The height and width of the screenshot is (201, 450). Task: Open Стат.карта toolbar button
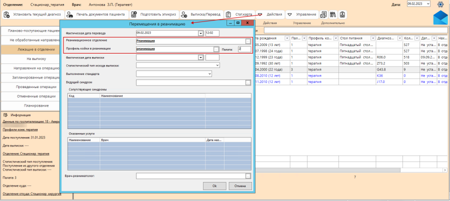239,14
